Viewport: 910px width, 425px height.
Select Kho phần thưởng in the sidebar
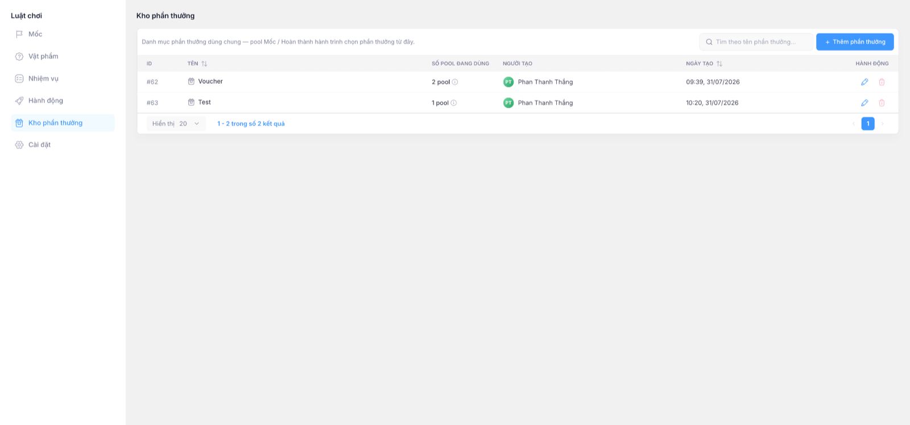point(63,123)
